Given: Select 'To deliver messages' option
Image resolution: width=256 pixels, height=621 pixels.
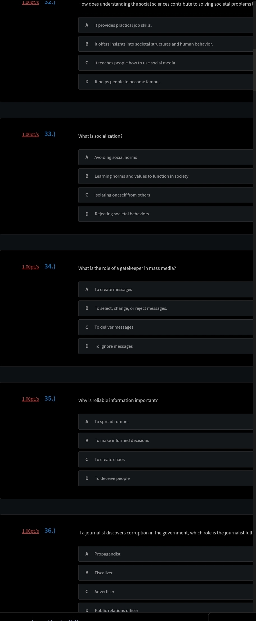Looking at the screenshot, I should pyautogui.click(x=166, y=327).
